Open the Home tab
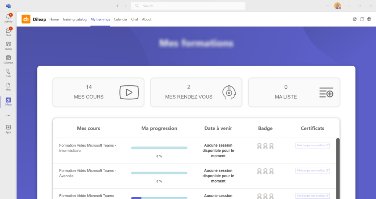This screenshot has height=199, width=376. [54, 19]
